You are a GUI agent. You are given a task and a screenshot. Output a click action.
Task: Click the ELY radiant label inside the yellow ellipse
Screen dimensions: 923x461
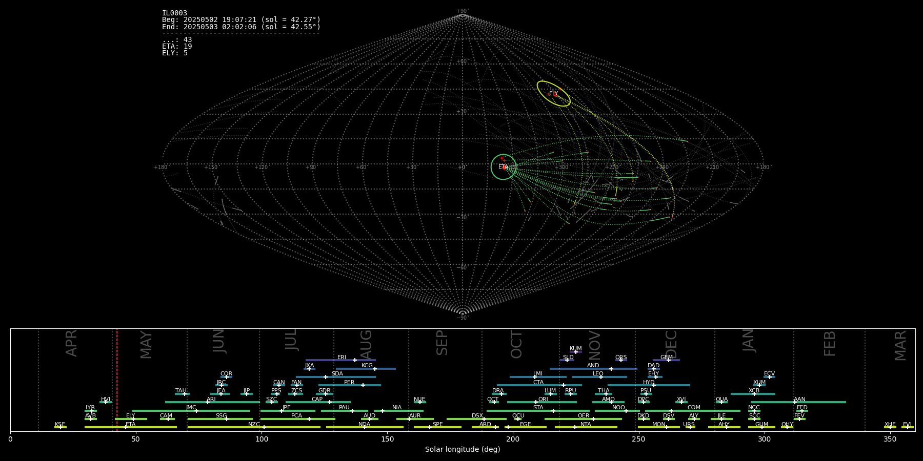[x=553, y=94]
